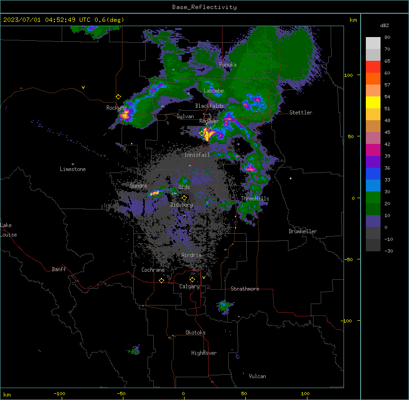Click the white plus marker north of Drumheller
The image size is (409, 400).
click(x=290, y=178)
